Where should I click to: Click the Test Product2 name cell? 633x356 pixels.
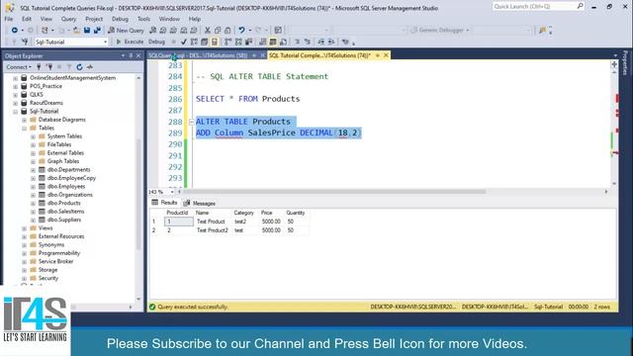click(213, 230)
